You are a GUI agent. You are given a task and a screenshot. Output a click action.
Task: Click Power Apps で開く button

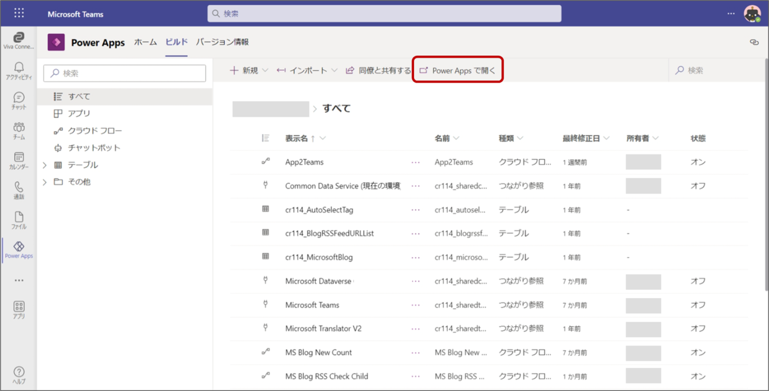458,71
